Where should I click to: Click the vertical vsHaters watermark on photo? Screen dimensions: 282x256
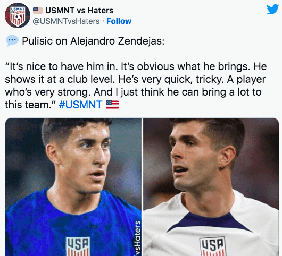click(138, 238)
